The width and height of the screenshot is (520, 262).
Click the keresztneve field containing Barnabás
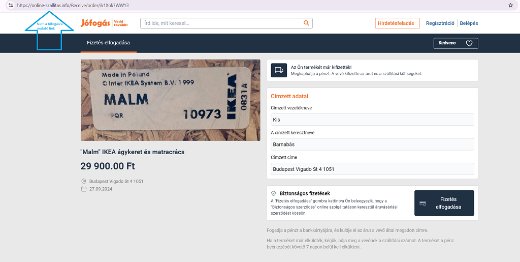point(372,144)
